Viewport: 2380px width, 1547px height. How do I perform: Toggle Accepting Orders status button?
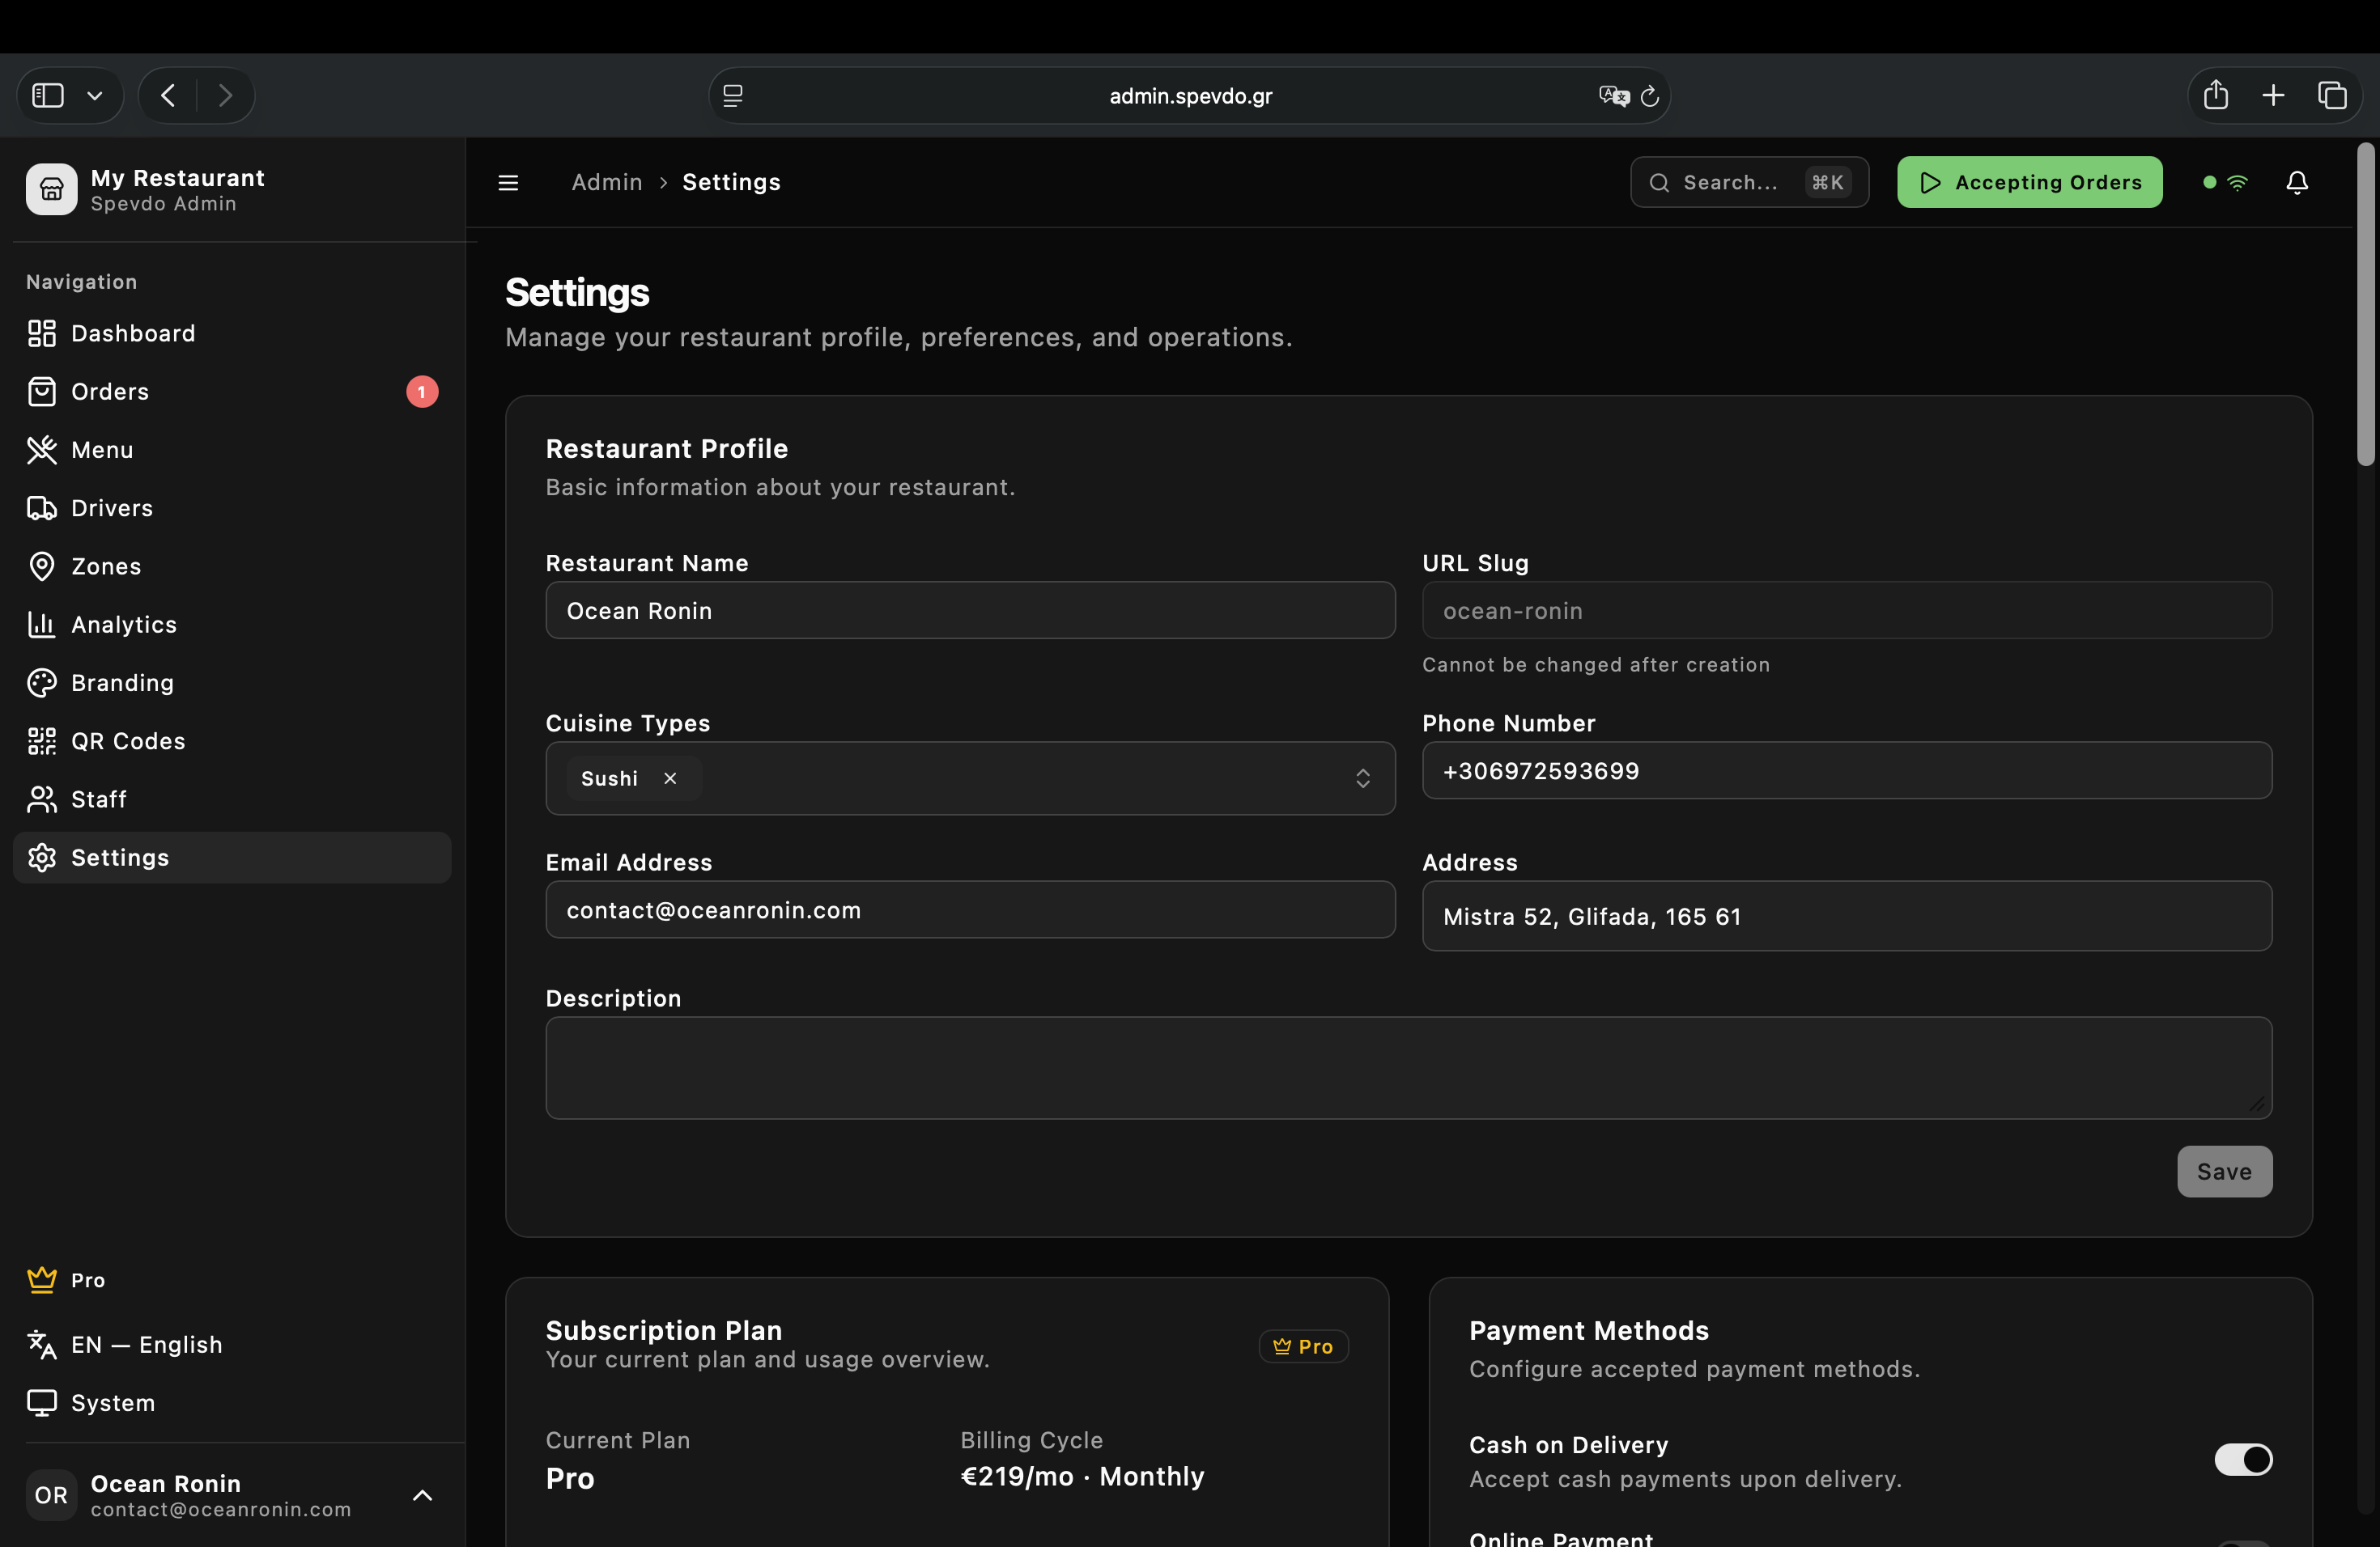click(2029, 182)
